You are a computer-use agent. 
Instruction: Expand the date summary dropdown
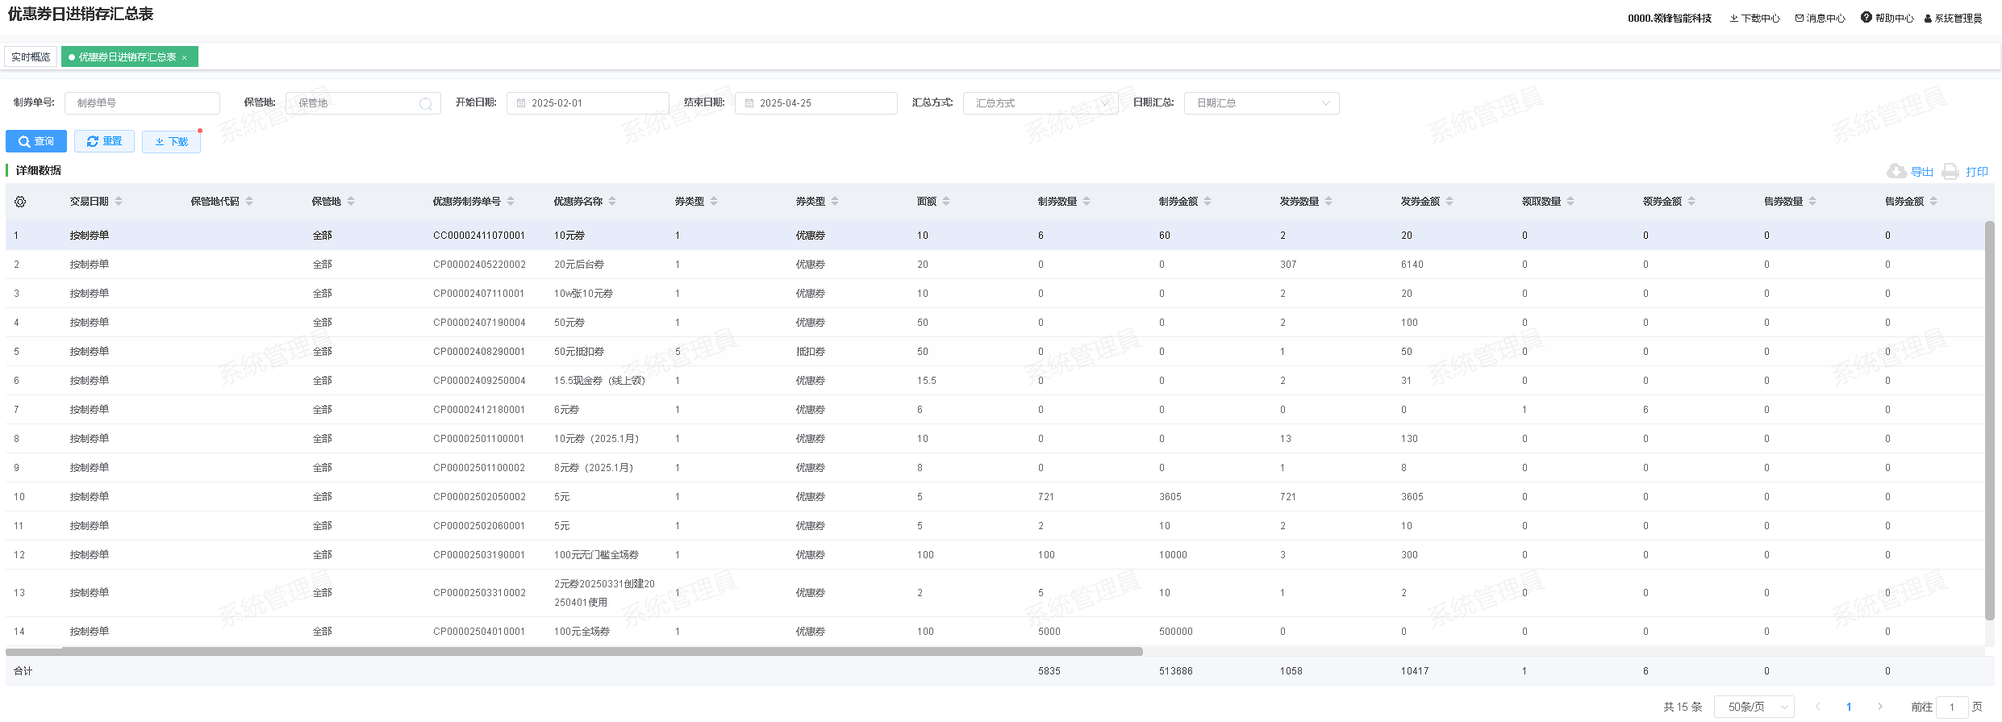(x=1261, y=103)
